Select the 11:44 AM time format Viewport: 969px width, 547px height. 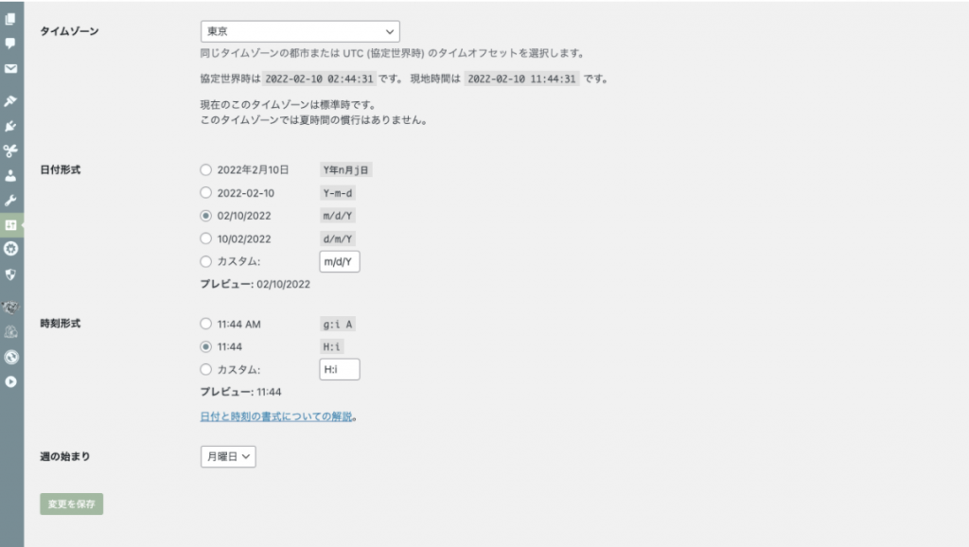click(x=206, y=324)
